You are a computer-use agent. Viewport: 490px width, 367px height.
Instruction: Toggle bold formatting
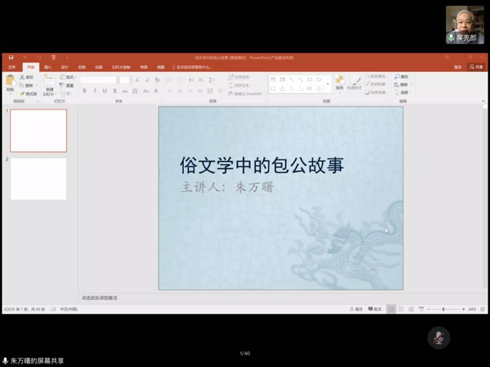84,90
